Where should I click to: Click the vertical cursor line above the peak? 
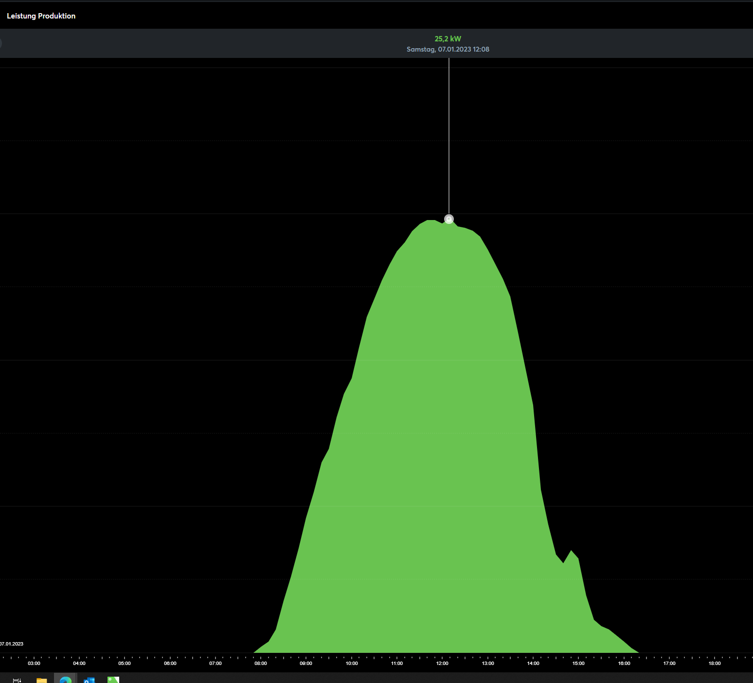449,136
